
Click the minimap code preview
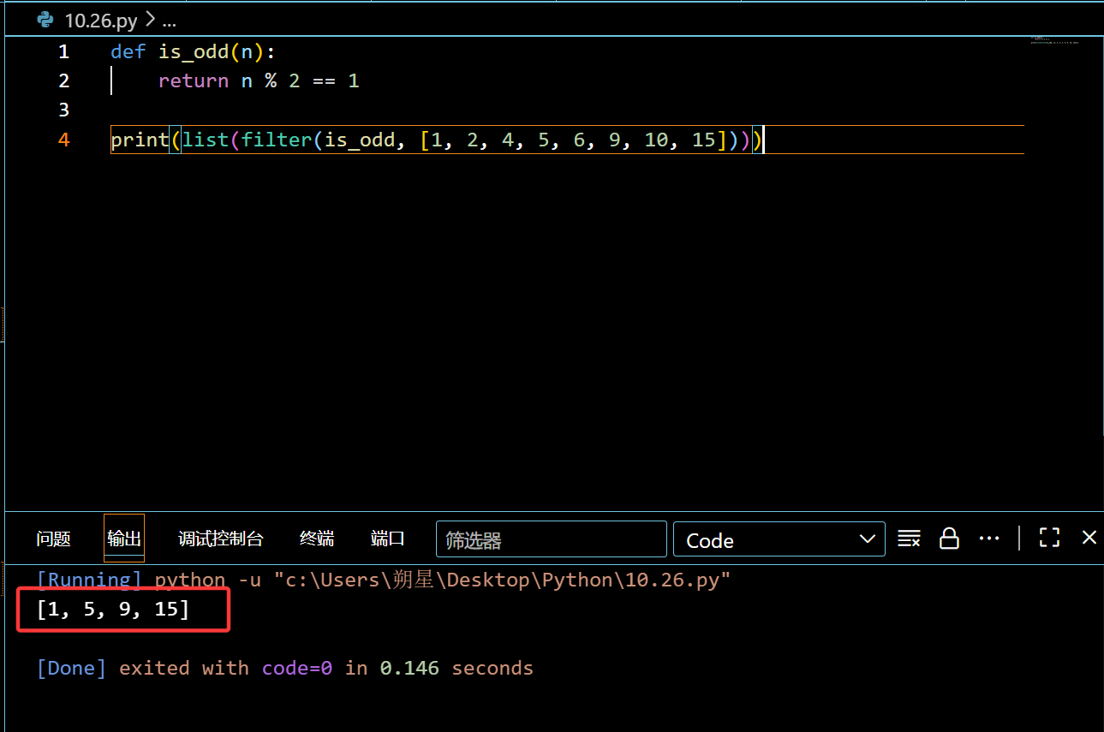[x=1053, y=40]
